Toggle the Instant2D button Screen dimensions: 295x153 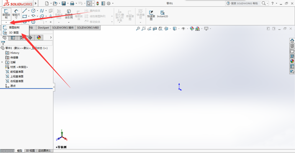(163, 14)
